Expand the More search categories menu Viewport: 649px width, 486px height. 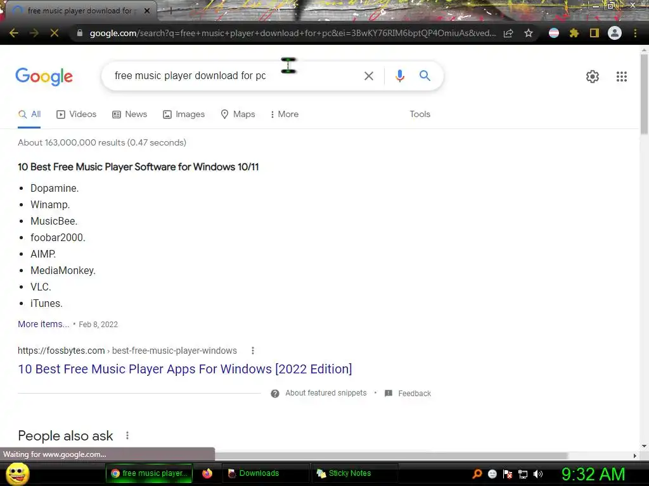tap(285, 115)
